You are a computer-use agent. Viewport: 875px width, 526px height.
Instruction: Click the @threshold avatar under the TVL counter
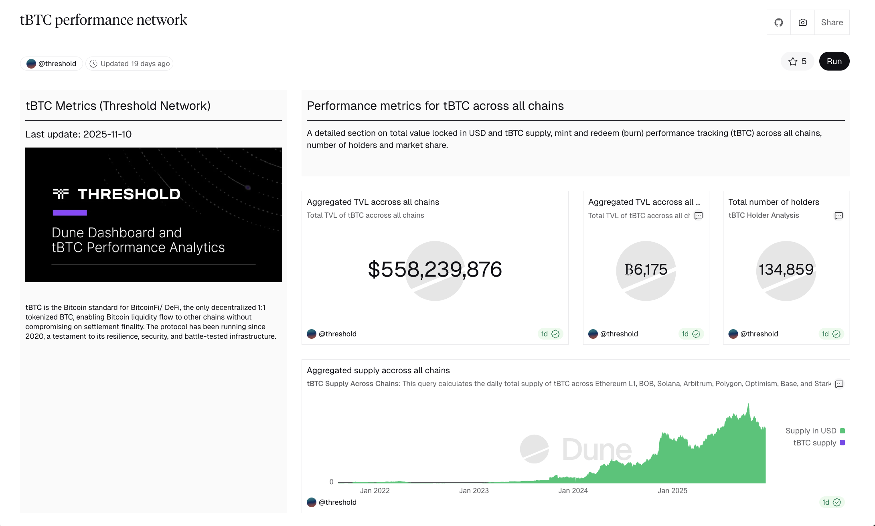(312, 334)
